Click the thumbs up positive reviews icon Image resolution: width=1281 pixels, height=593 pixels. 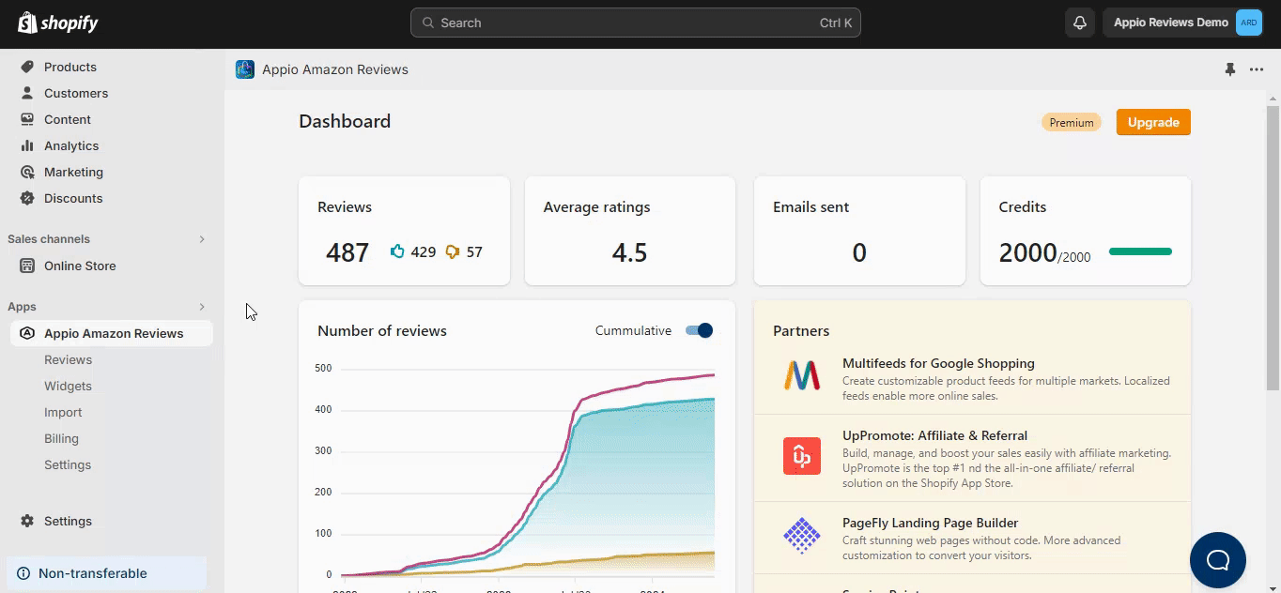pyautogui.click(x=397, y=251)
